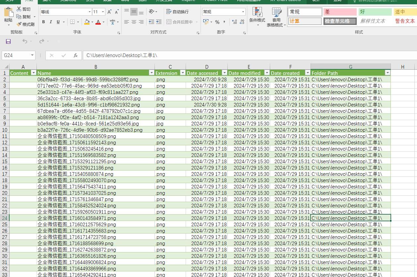Viewport: 417px width, 277px height.
Task: Open Conditional Formatting (条件格式)
Action: coord(257,16)
